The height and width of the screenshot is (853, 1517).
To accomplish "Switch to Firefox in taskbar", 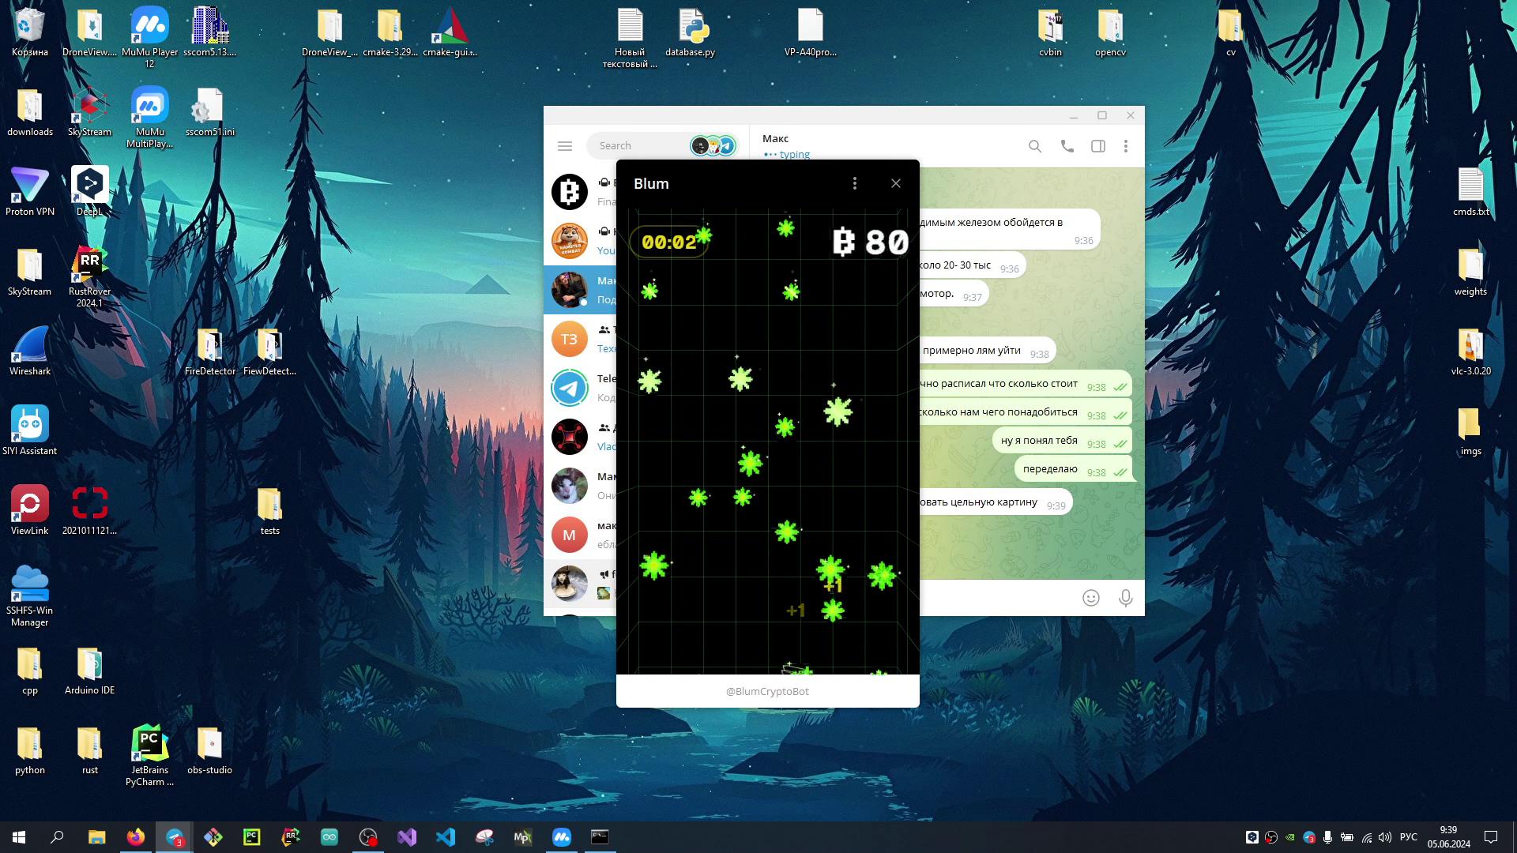I will pyautogui.click(x=135, y=837).
